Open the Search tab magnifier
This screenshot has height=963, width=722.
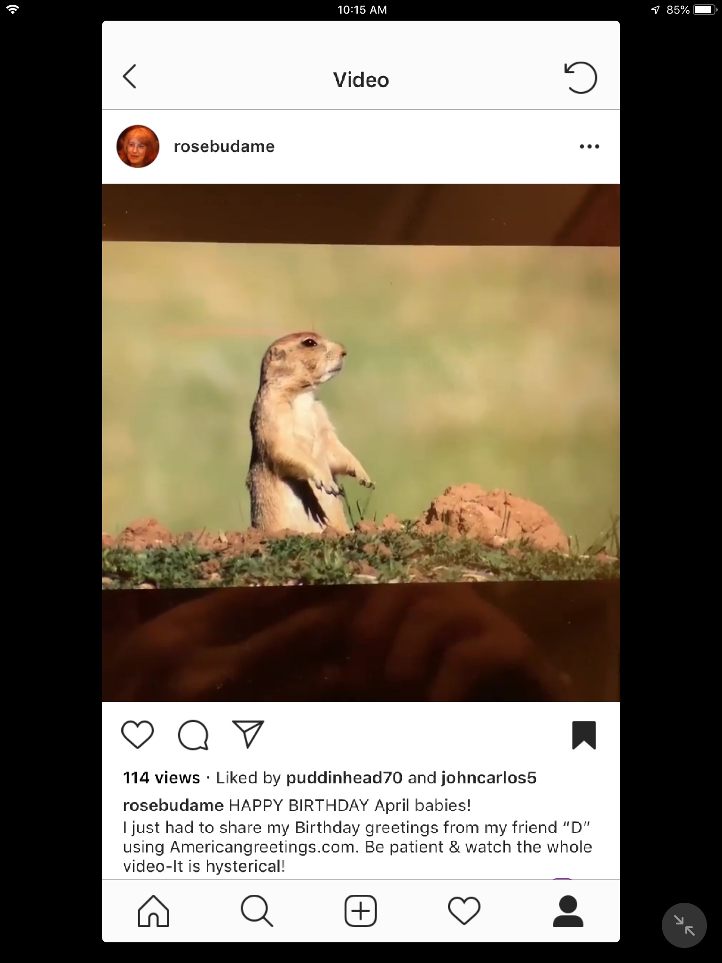[x=257, y=911]
